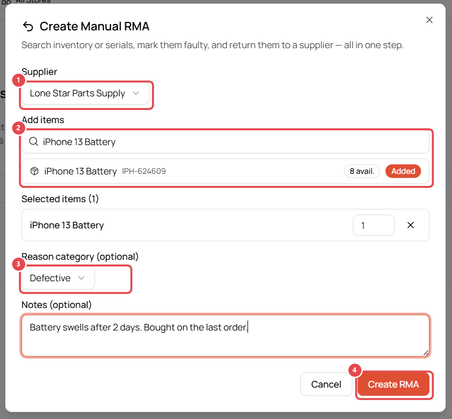Click the package icon next to iPhone 13 Battery result
This screenshot has width=452, height=419.
point(35,171)
